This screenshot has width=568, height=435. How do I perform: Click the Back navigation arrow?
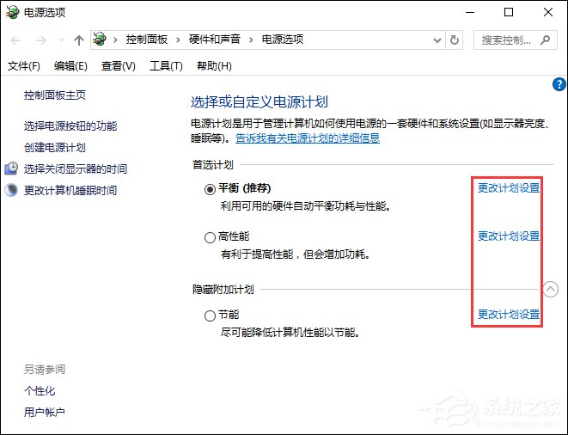click(x=15, y=40)
